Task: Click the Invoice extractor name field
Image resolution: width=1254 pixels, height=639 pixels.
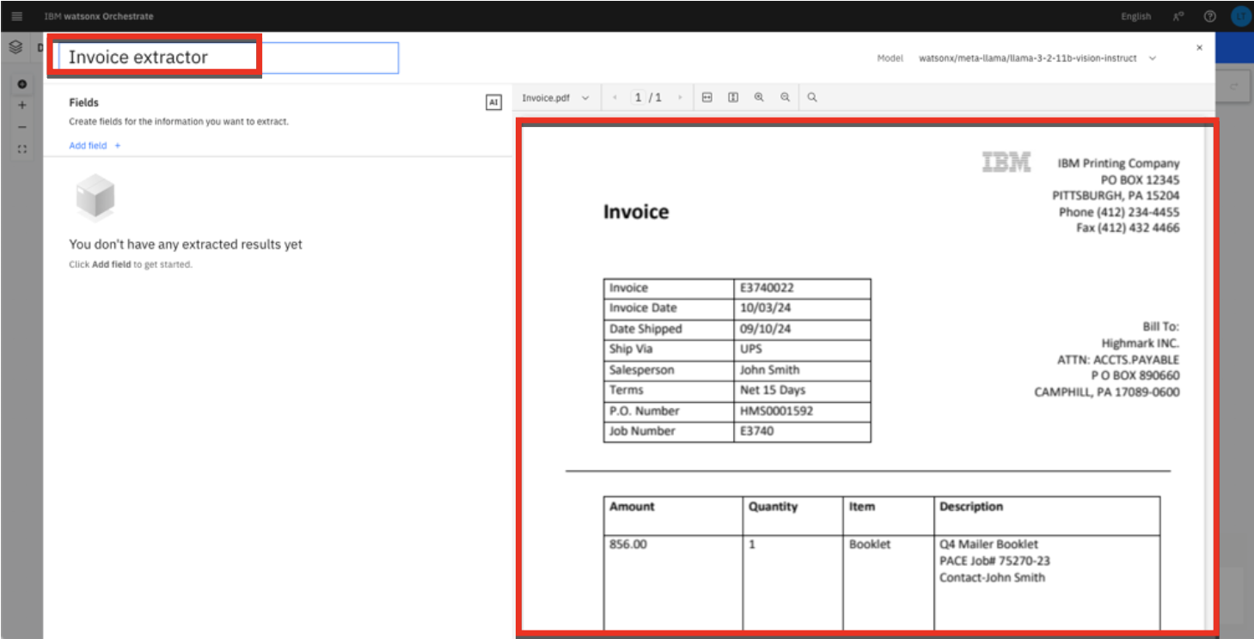Action: pos(228,58)
